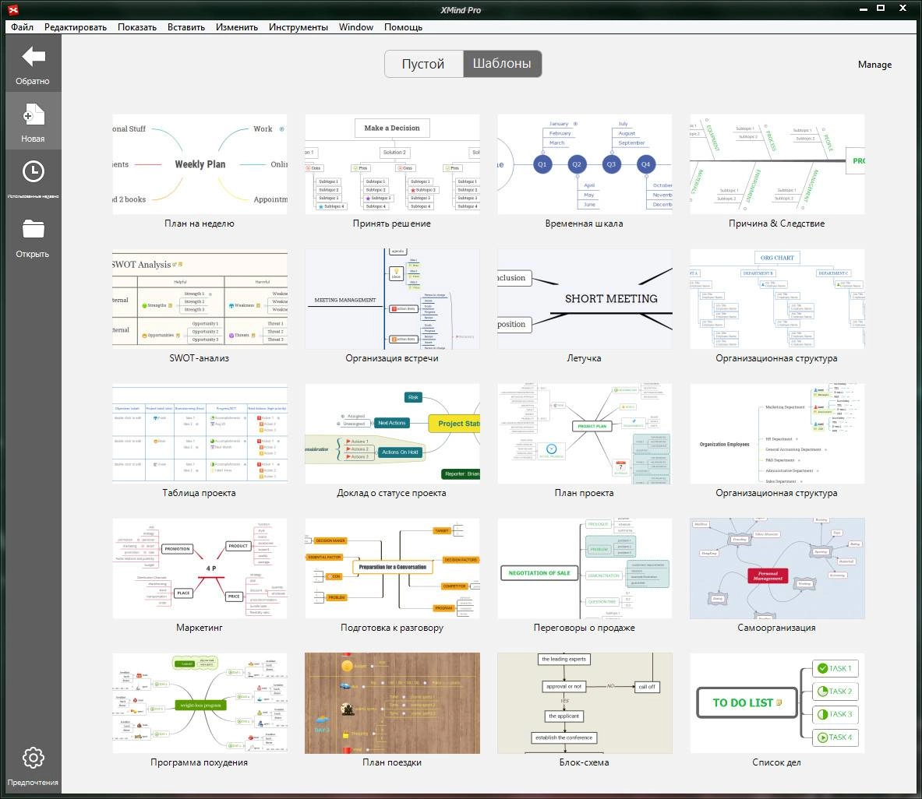922x799 pixels.
Task: Select the ORG CHART template thumbnail
Action: coord(777,299)
